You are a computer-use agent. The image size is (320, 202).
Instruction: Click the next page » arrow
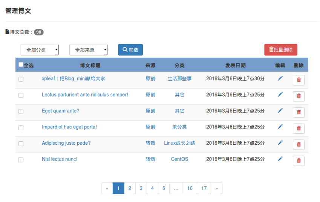[216, 188]
